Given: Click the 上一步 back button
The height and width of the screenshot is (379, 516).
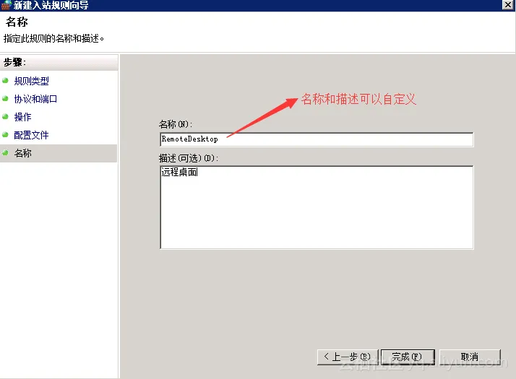Looking at the screenshot, I should click(x=348, y=357).
